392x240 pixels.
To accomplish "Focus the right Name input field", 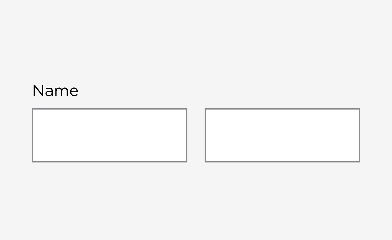I will (282, 135).
